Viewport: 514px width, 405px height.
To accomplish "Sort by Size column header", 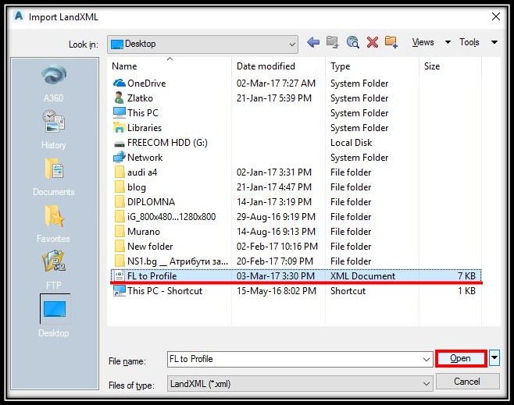I will [x=450, y=66].
